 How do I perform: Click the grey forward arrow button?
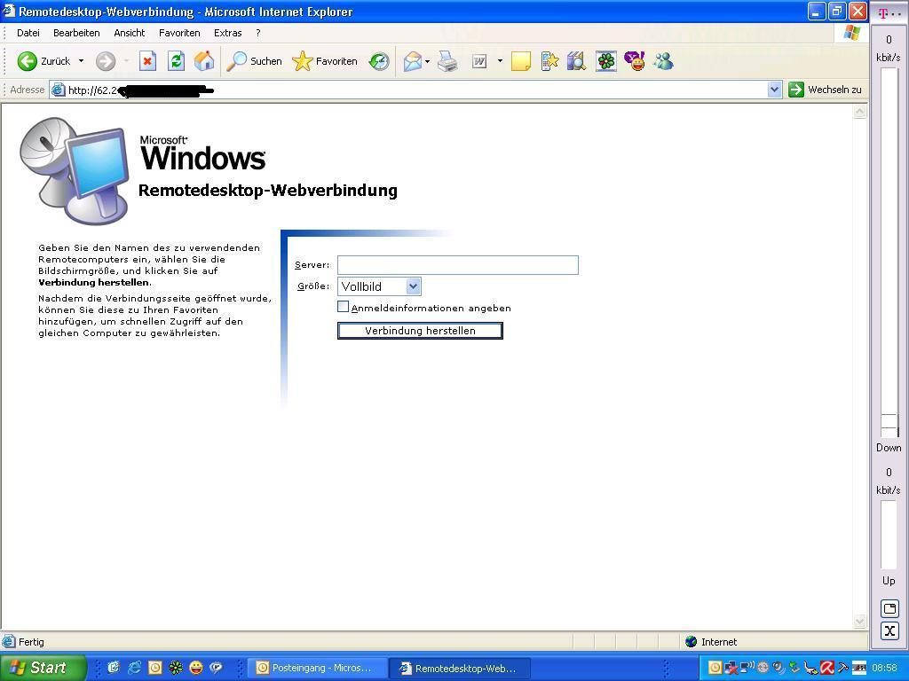coord(106,61)
